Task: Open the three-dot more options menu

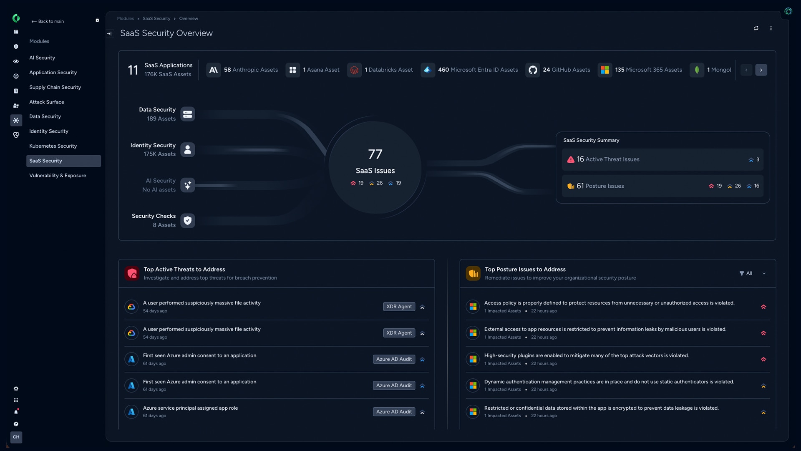Action: click(x=771, y=28)
